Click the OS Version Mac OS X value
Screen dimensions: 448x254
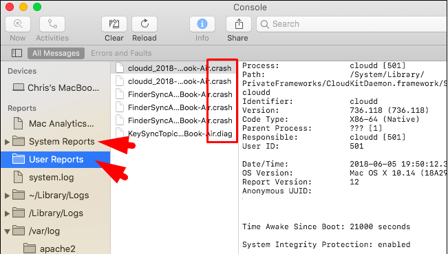coord(398,173)
